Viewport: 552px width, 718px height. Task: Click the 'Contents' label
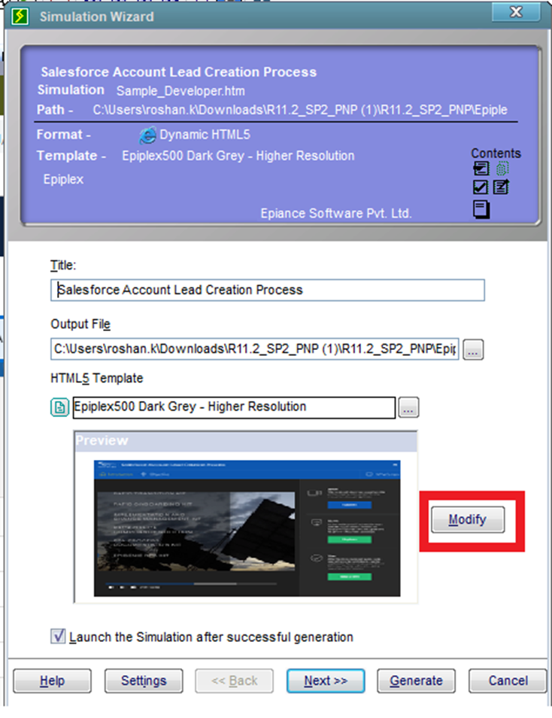[496, 153]
